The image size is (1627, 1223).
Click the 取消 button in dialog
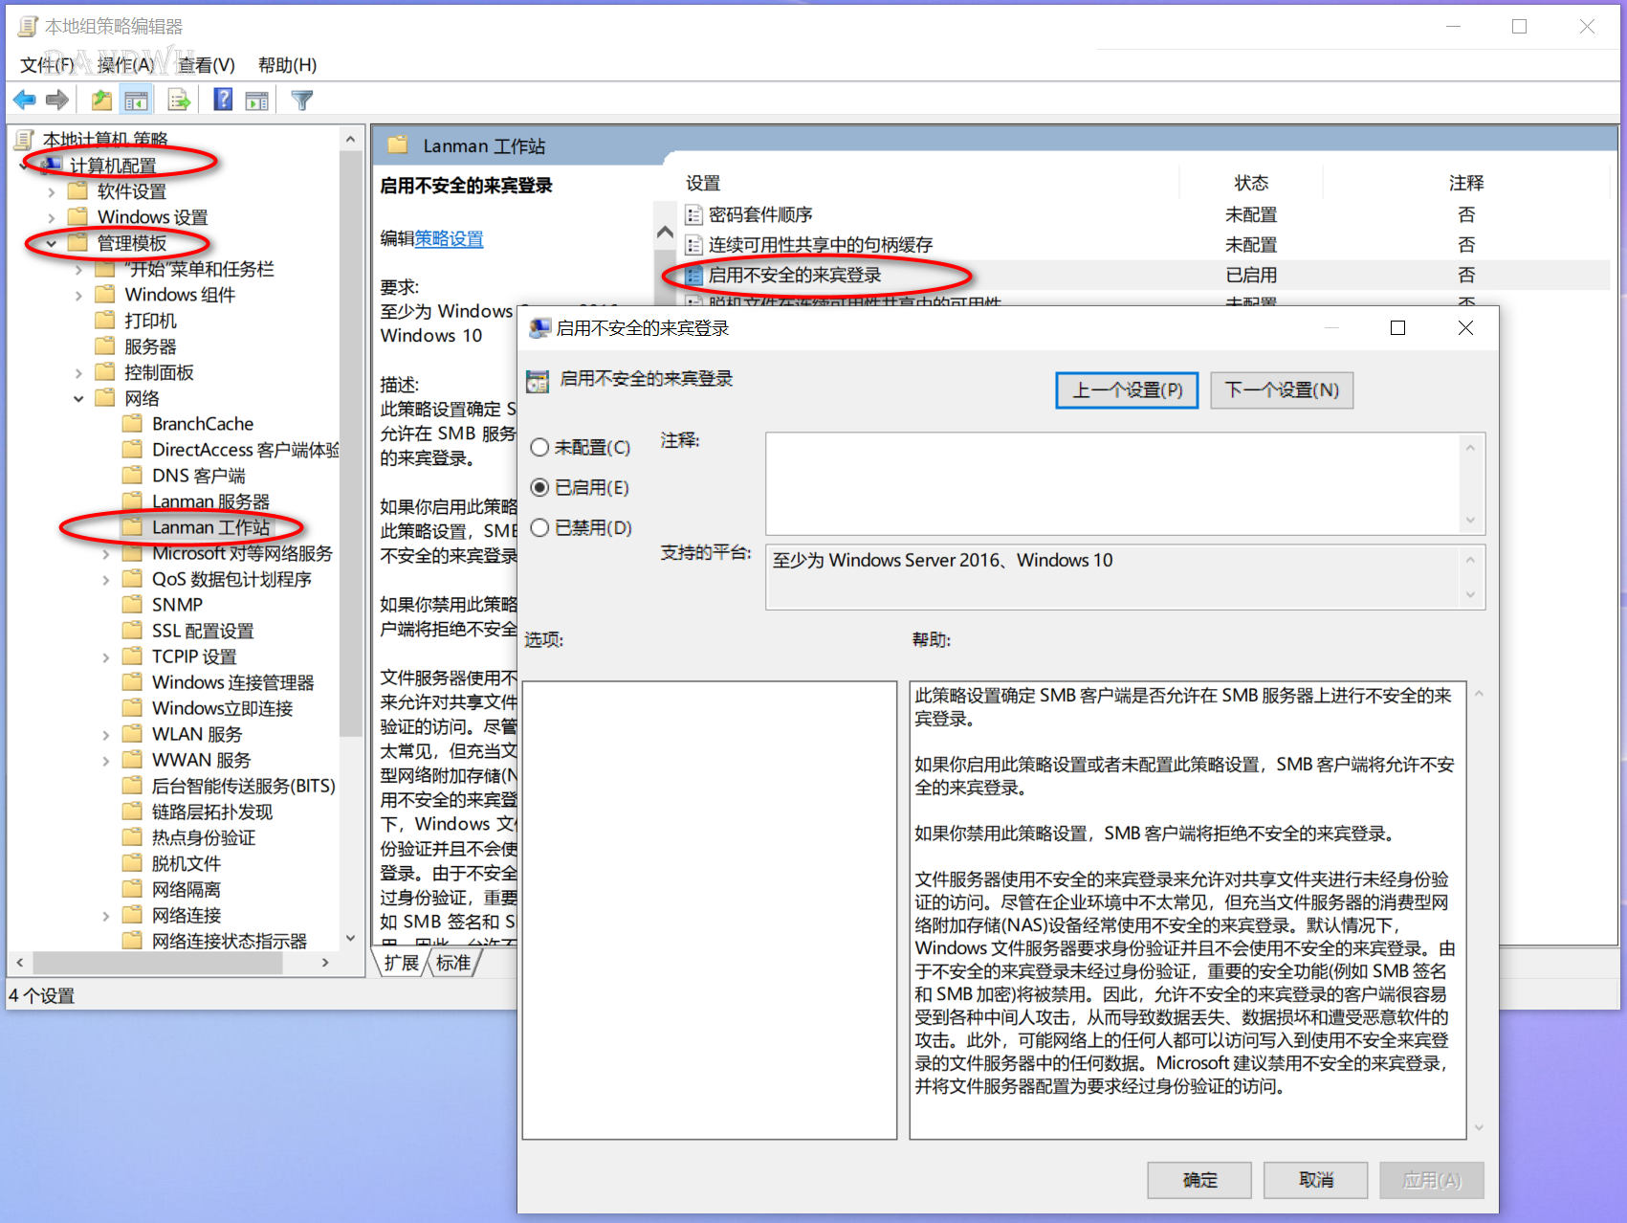tap(1315, 1180)
